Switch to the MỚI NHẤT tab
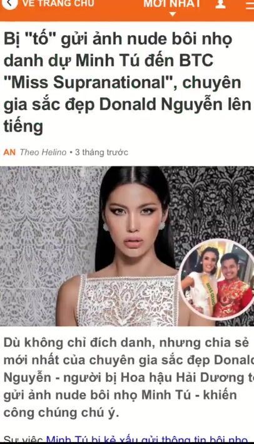254x444 pixels. click(172, 4)
